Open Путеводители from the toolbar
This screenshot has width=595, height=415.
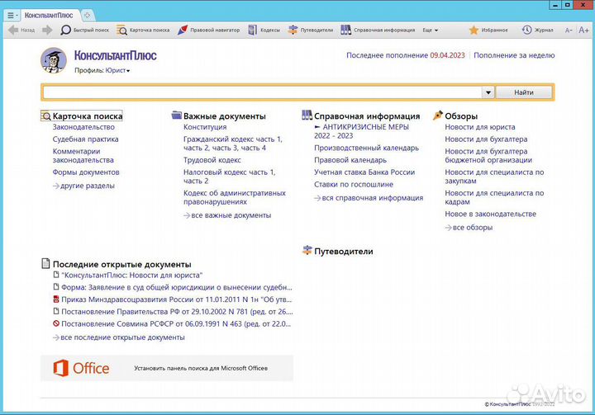click(311, 30)
